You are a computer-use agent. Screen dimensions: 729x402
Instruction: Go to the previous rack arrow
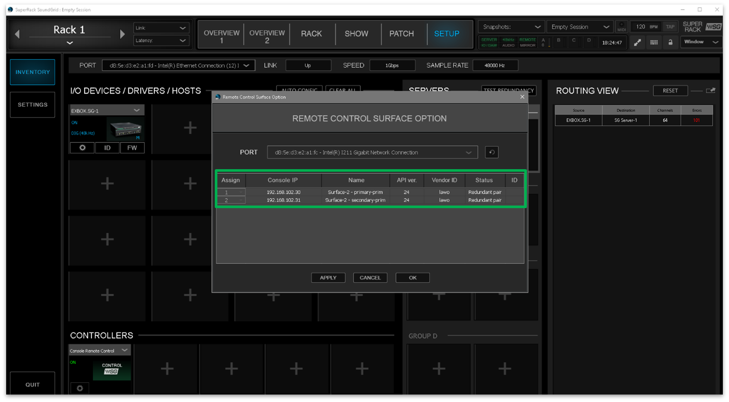[17, 34]
